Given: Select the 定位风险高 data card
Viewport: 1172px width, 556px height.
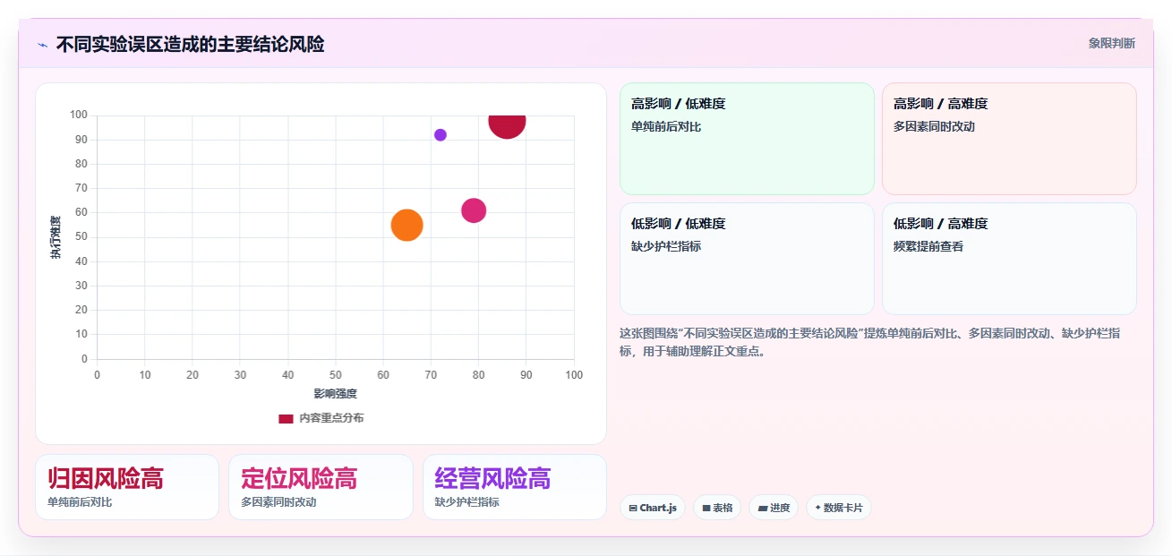Looking at the screenshot, I should [321, 487].
